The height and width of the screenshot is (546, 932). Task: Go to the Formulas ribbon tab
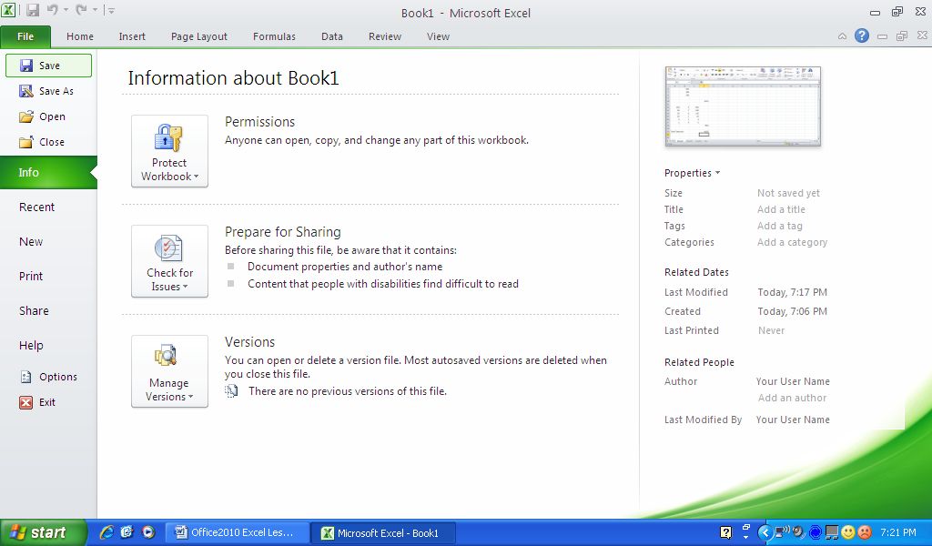(x=274, y=36)
